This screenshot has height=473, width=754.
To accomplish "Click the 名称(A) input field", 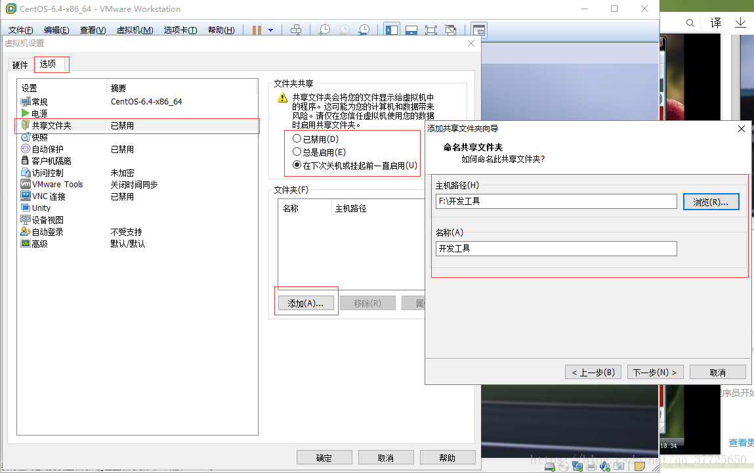I will click(x=556, y=248).
